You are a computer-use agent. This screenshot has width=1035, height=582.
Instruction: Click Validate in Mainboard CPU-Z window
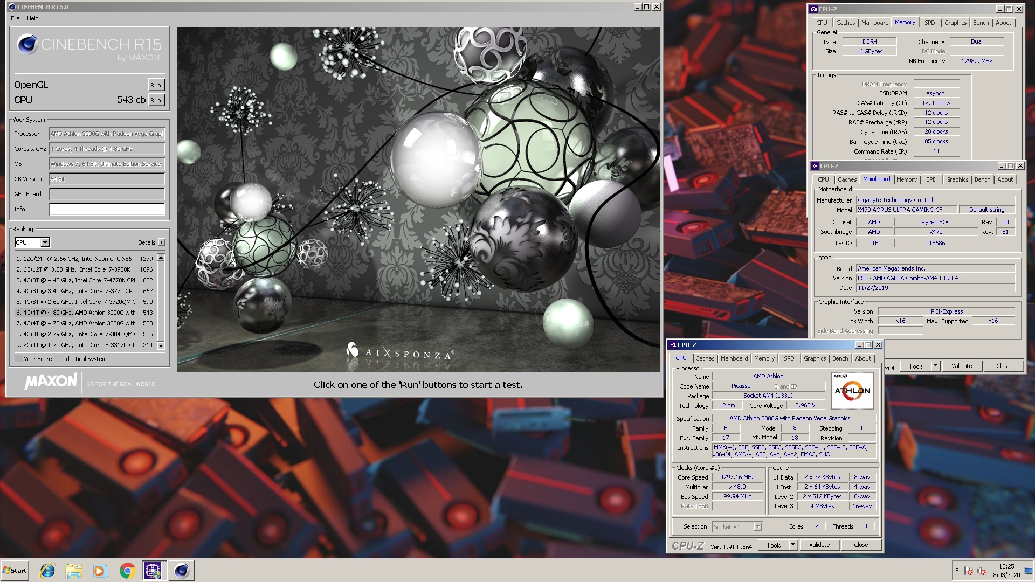point(962,366)
